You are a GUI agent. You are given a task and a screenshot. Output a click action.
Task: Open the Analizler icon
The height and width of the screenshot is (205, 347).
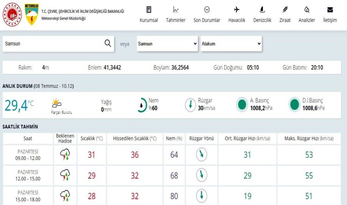(x=307, y=10)
